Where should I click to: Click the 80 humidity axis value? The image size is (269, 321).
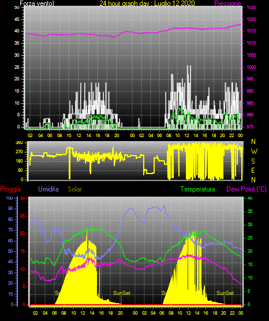pos(10,220)
